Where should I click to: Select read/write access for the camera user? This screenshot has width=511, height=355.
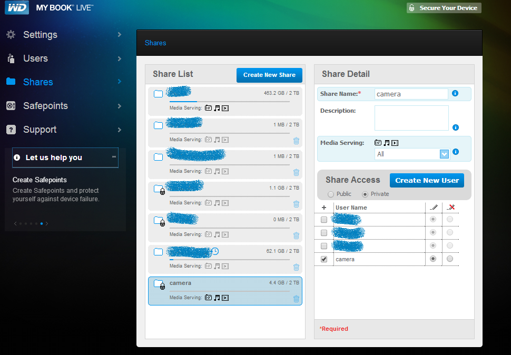coord(433,259)
